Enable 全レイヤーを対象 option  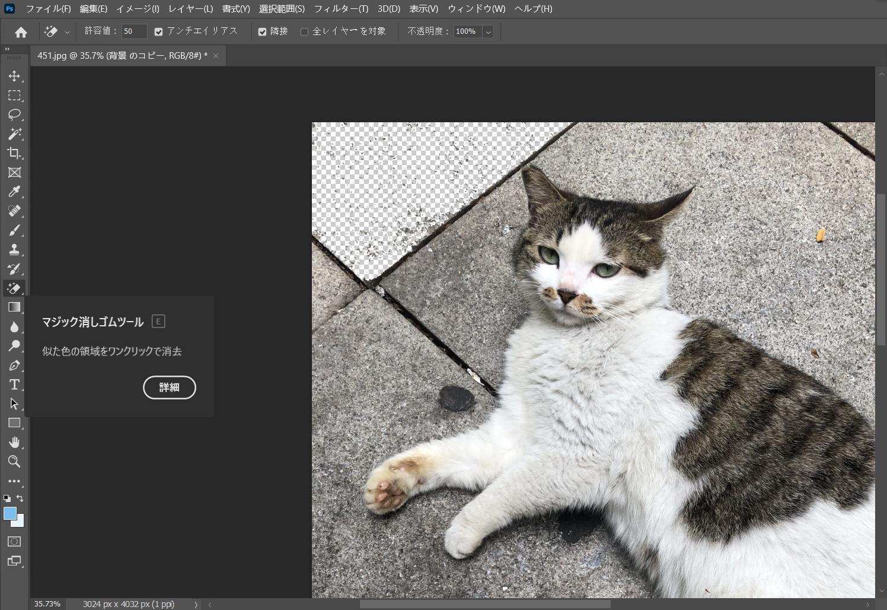(304, 31)
